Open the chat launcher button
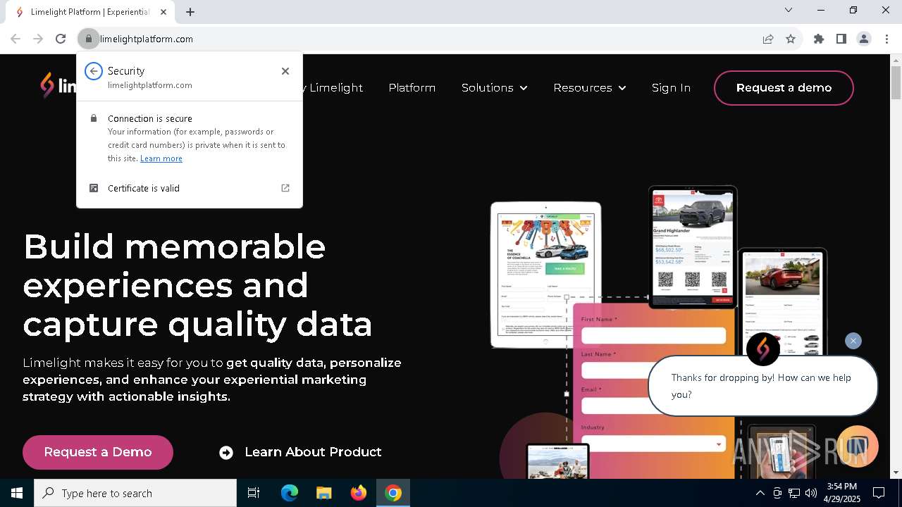Image resolution: width=902 pixels, height=507 pixels. coord(858,446)
